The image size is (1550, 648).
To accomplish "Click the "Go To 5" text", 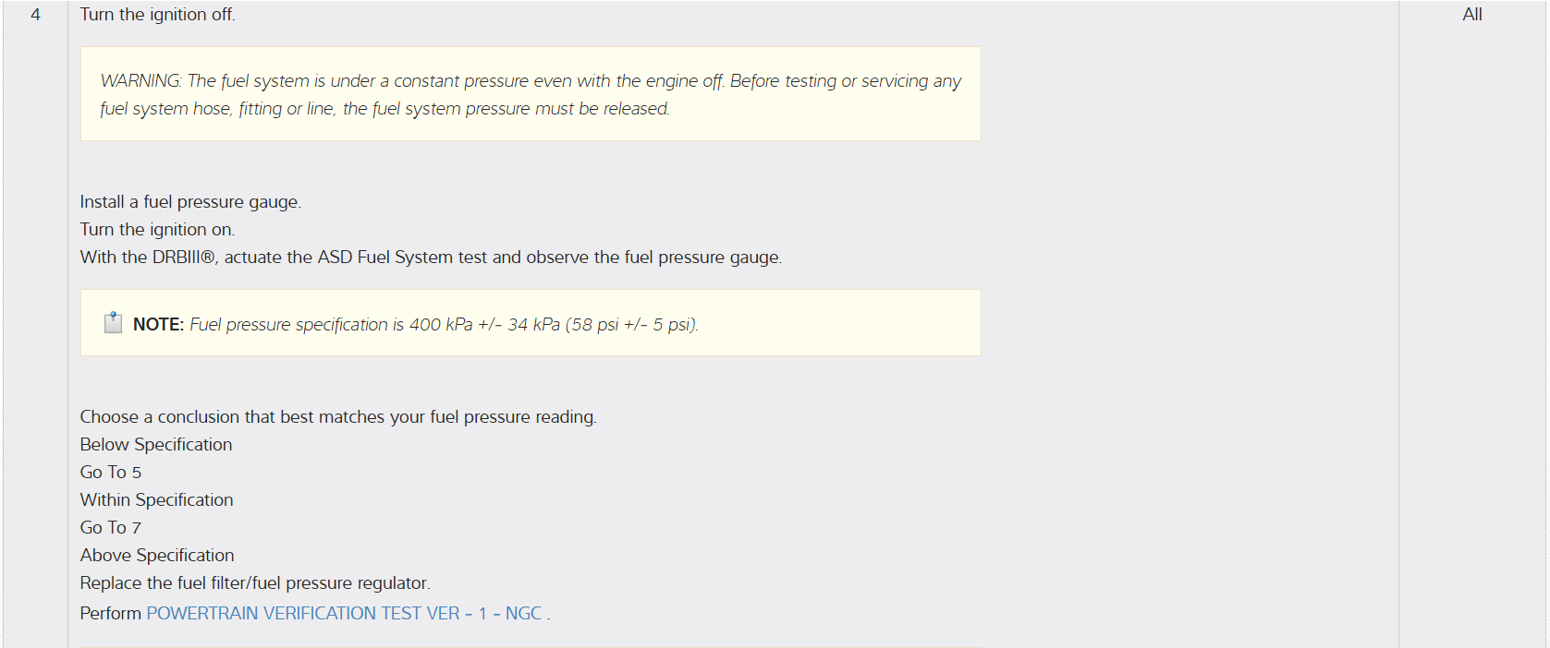I will pos(111,473).
